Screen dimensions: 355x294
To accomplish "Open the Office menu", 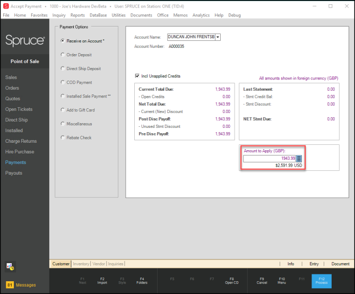I will (163, 15).
